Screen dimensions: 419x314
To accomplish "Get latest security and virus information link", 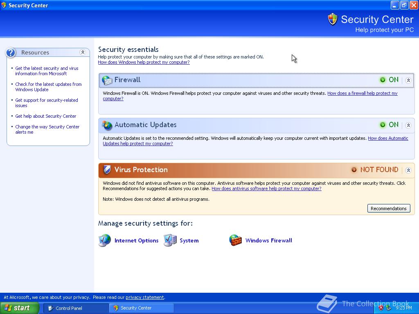I will pyautogui.click(x=47, y=71).
